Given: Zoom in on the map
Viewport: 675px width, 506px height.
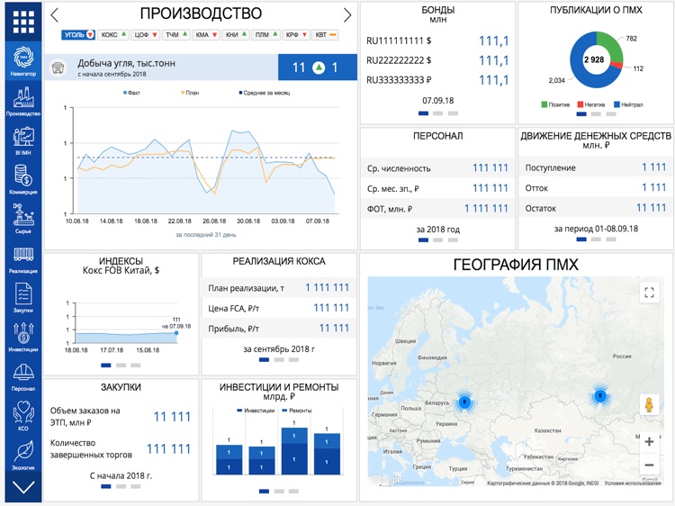Looking at the screenshot, I should coord(649,441).
